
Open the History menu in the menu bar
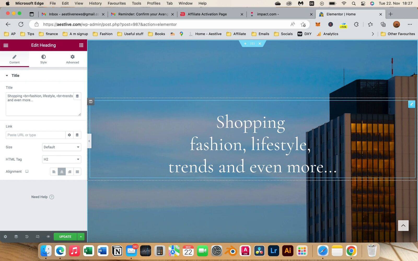95,3
